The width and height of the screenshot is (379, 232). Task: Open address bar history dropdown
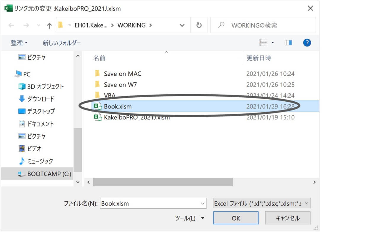[x=182, y=25]
